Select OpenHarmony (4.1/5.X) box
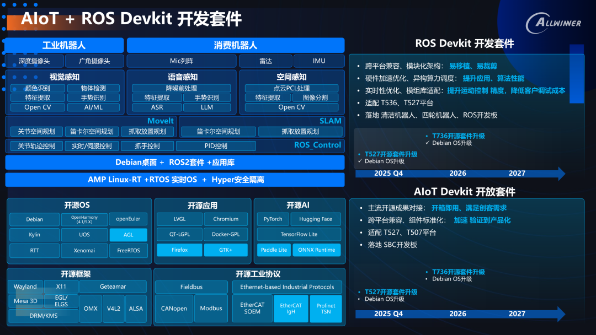 tap(84, 219)
